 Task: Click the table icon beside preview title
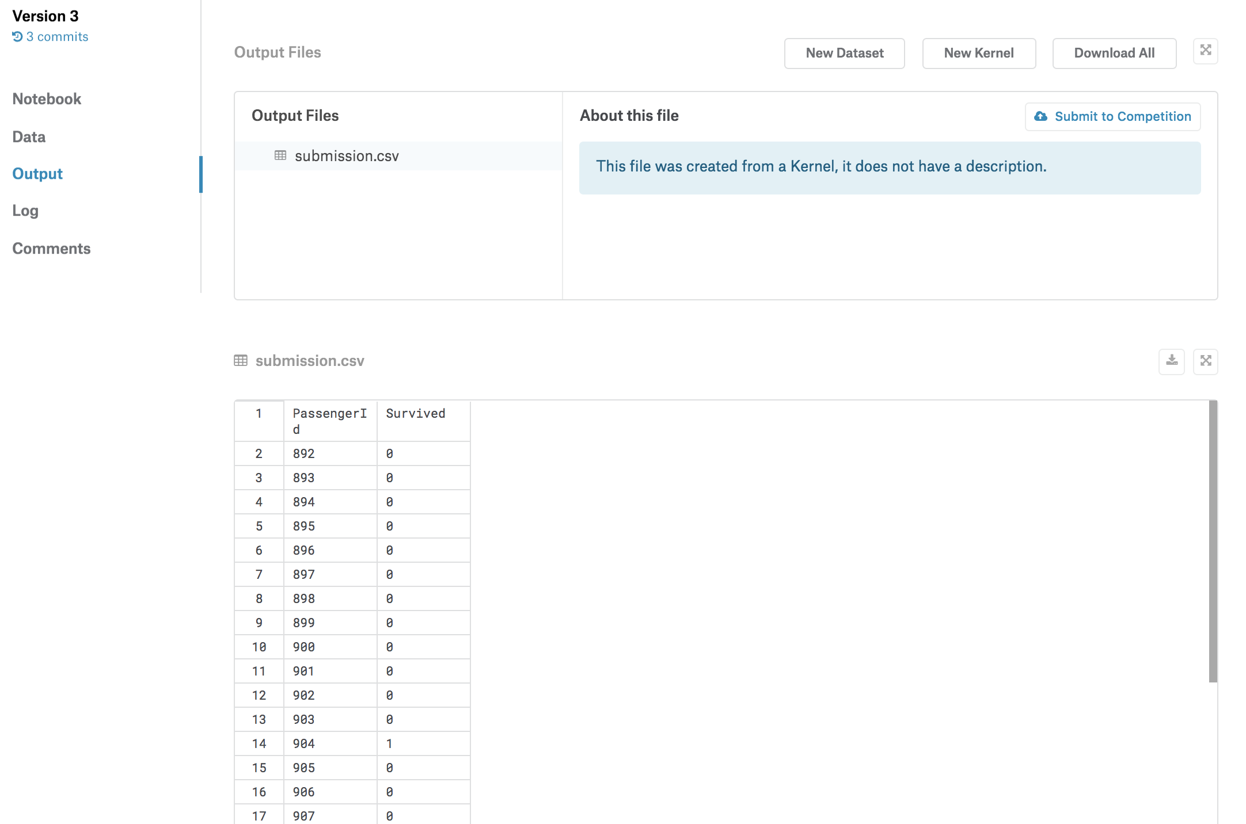241,361
